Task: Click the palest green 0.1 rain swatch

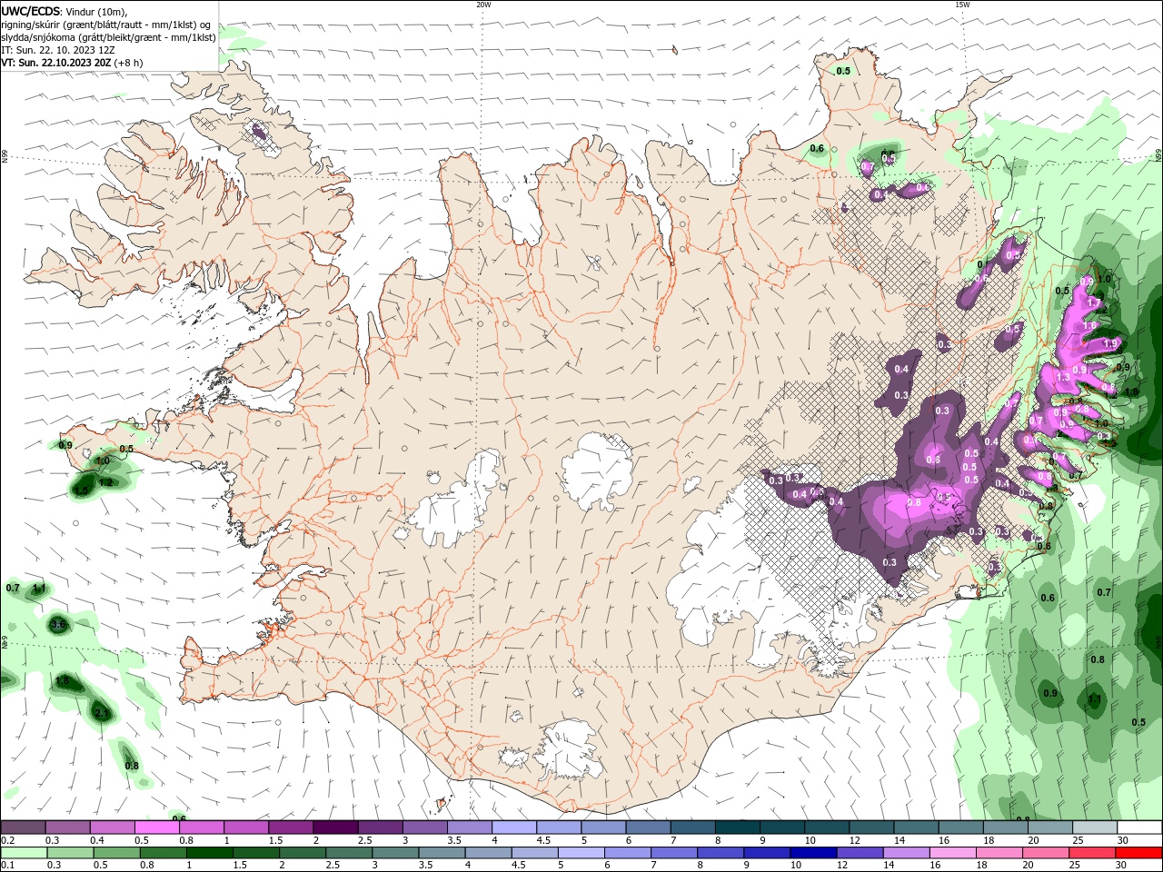Action: (23, 852)
